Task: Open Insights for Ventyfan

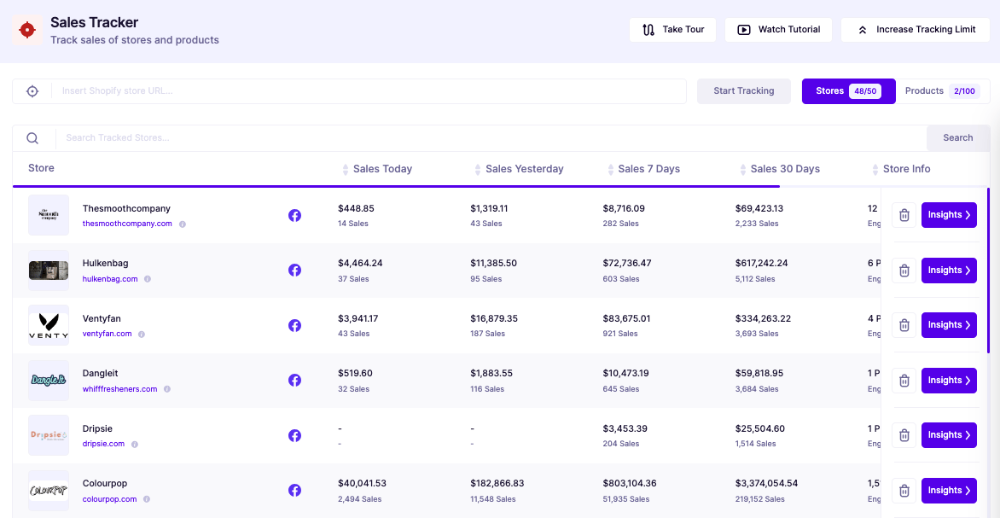Action: (x=949, y=325)
